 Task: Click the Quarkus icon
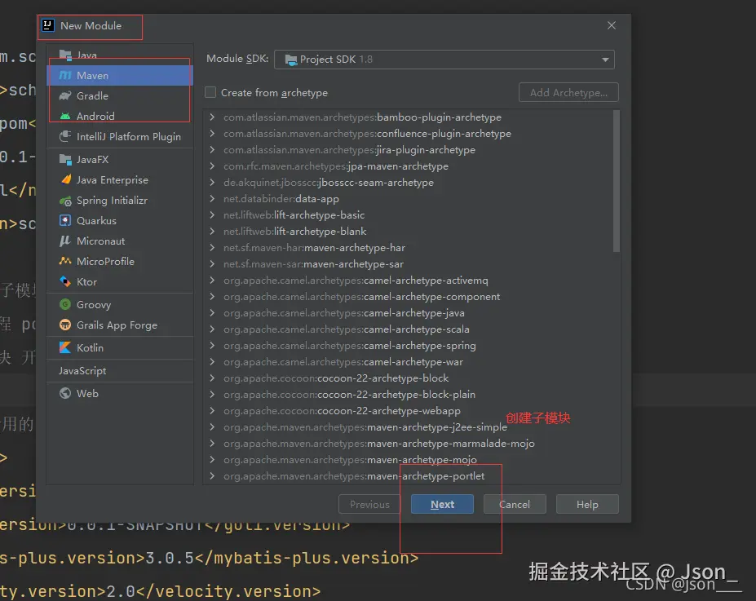65,221
